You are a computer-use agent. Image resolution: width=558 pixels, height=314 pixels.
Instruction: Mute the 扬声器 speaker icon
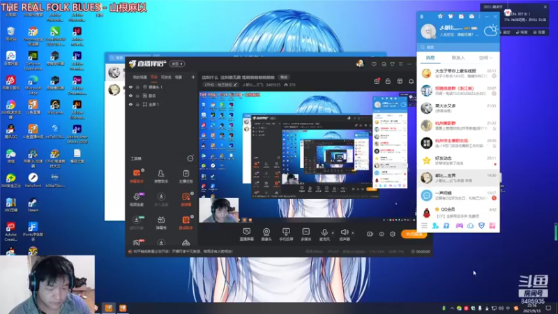coord(344,232)
